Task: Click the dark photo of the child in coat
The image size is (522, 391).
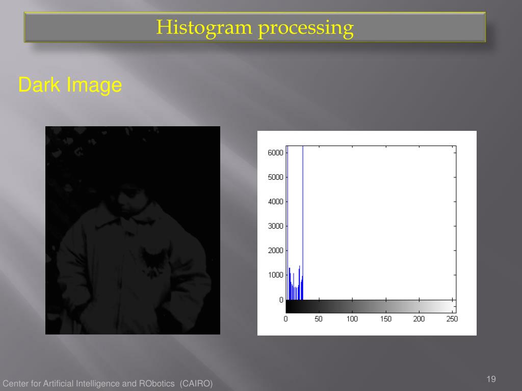Action: (133, 230)
